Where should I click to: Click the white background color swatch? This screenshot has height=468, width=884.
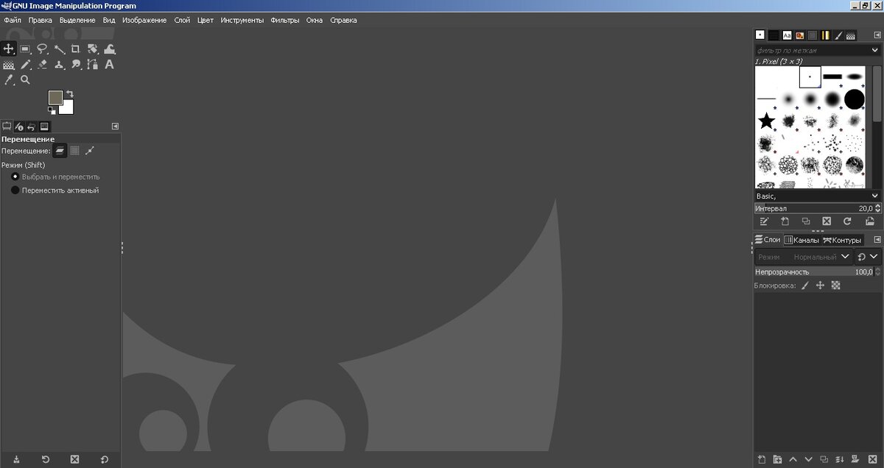[69, 109]
